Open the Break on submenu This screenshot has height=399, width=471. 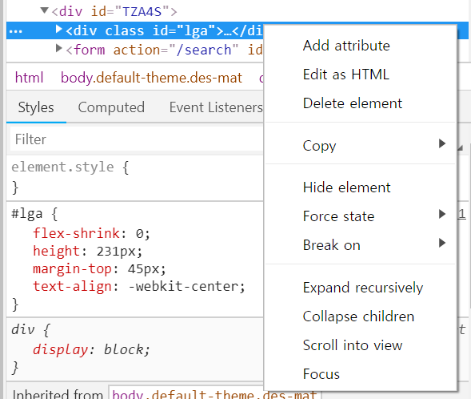[x=331, y=245]
